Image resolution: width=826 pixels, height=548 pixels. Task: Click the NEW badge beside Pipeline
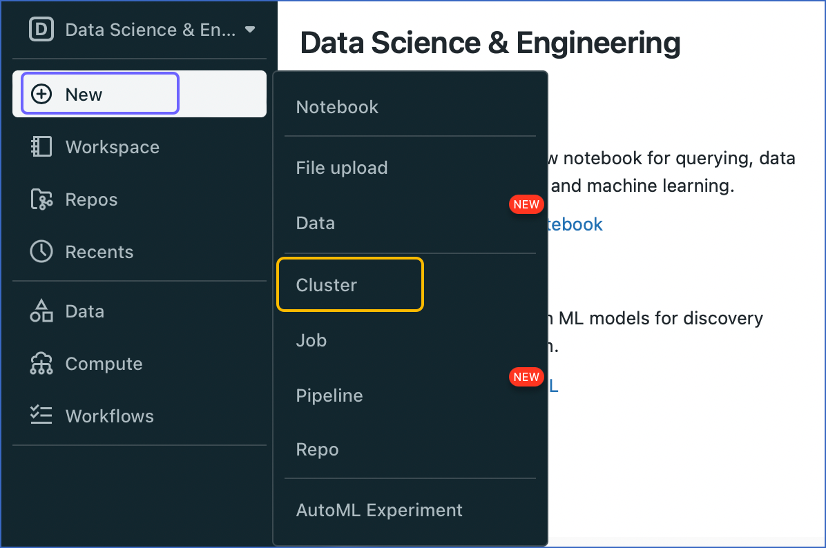click(526, 377)
